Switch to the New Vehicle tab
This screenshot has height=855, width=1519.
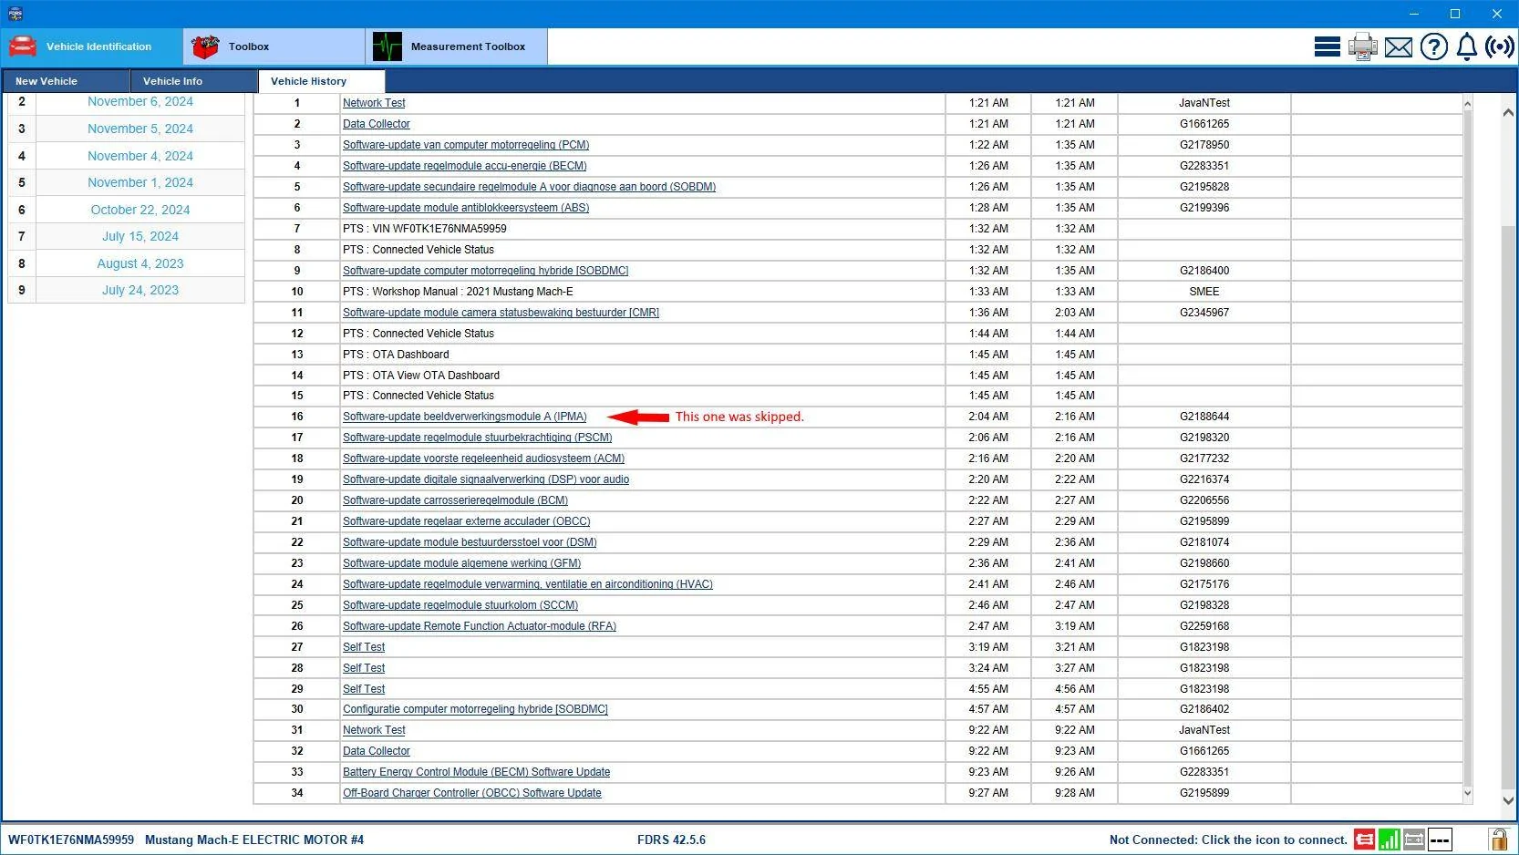click(x=66, y=81)
